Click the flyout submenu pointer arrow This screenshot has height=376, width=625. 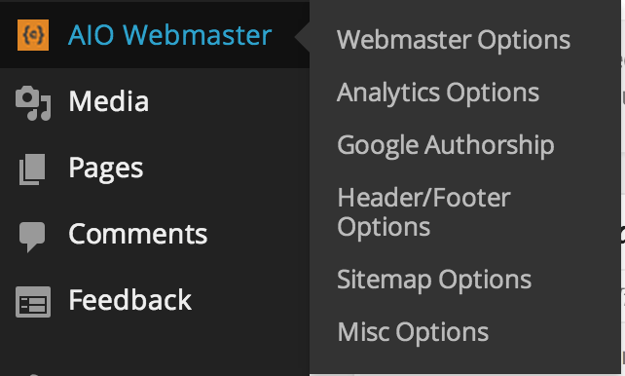point(302,36)
